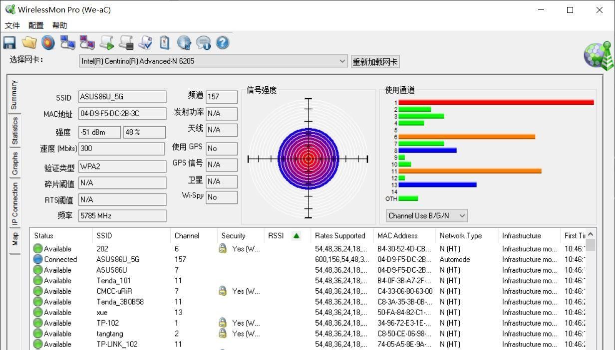The height and width of the screenshot is (350, 615).
Task: Click the scroll with blue checkmark icon
Action: pos(145,43)
